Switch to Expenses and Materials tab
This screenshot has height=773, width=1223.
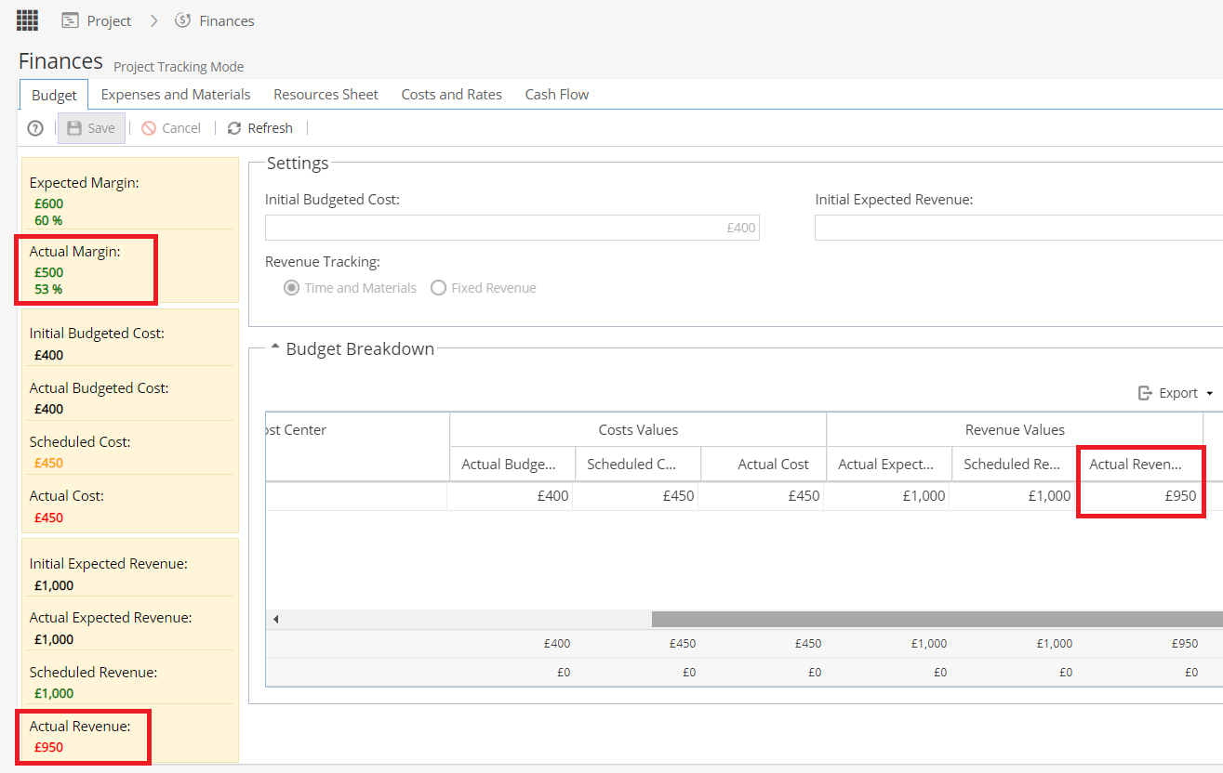point(176,94)
